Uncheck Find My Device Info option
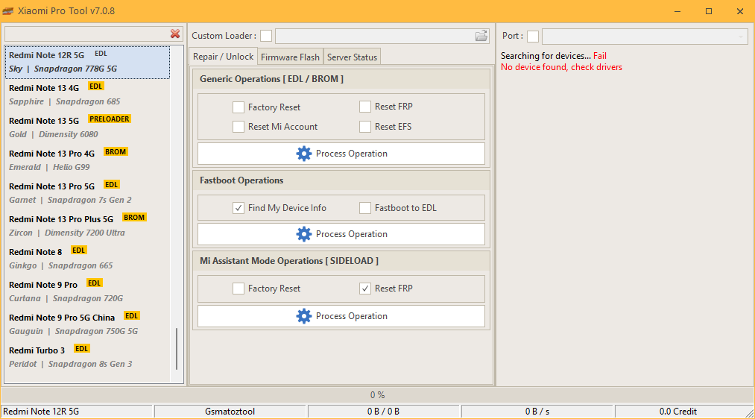This screenshot has width=755, height=419. coord(238,208)
